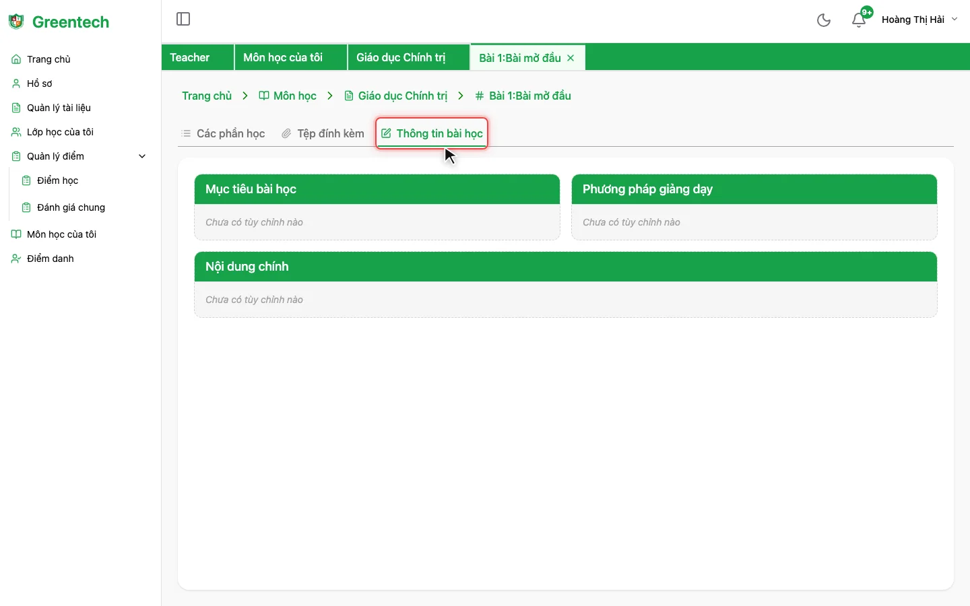Click the person icon beside Hồ sơ

(16, 83)
